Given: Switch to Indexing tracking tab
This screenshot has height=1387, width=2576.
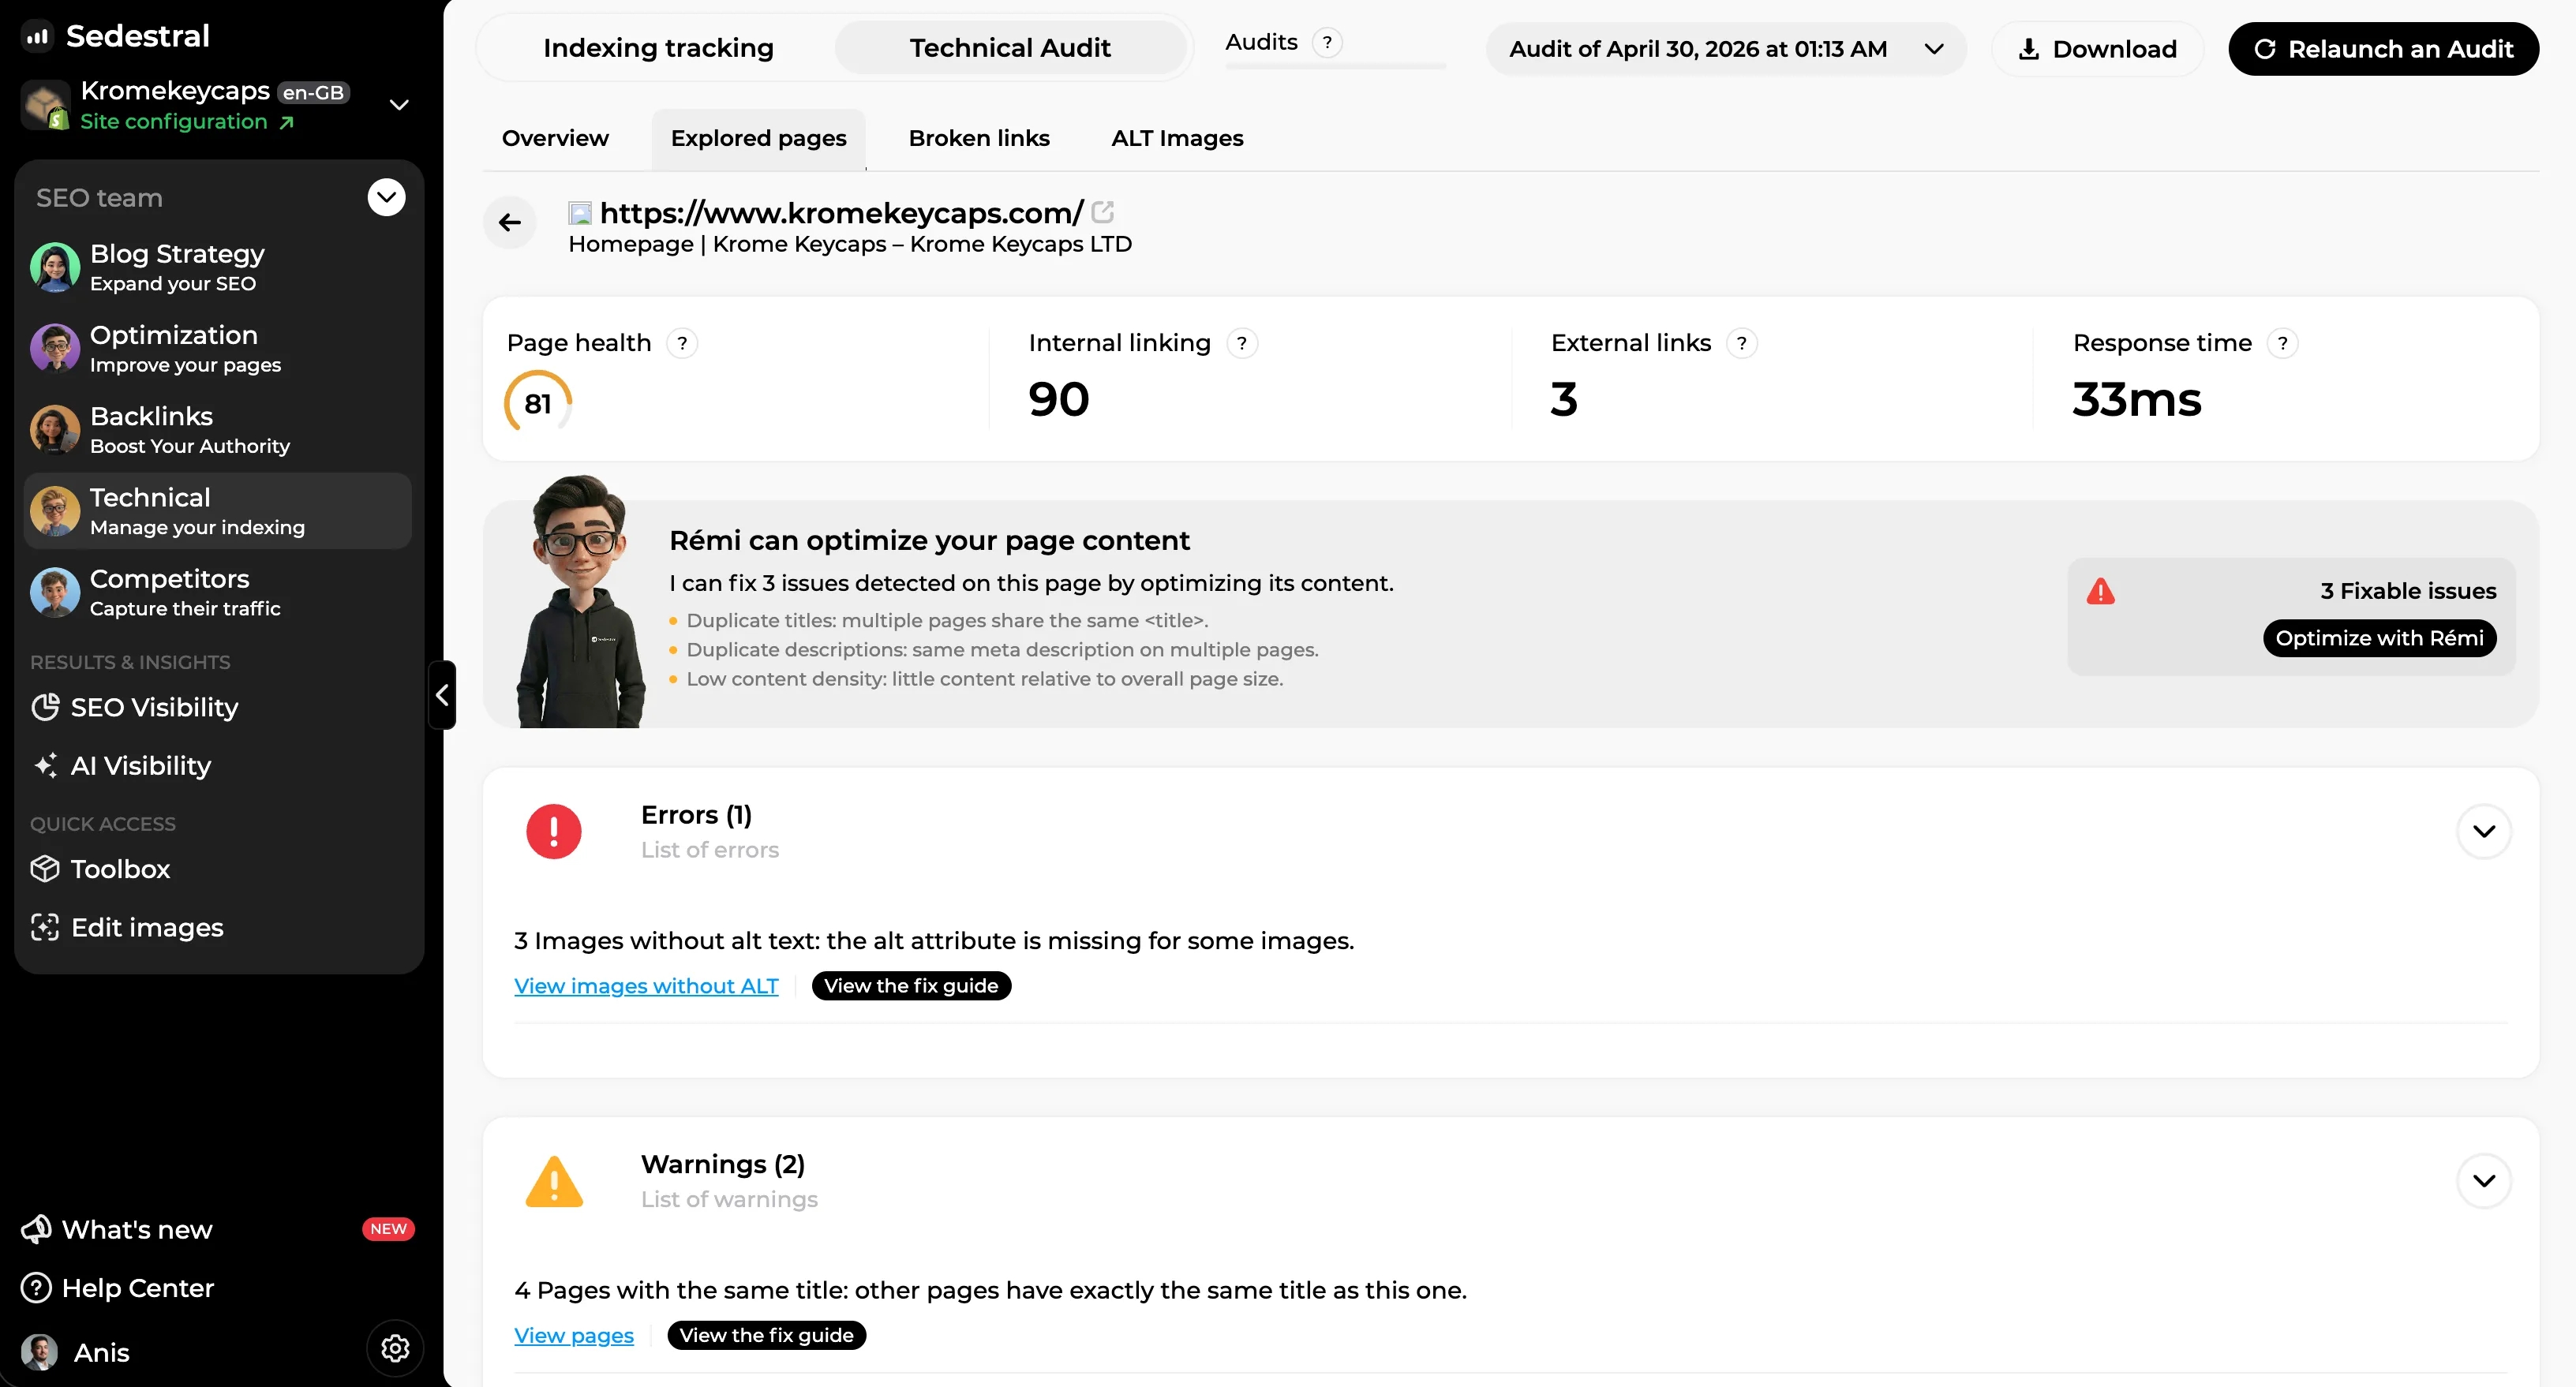Looking at the screenshot, I should [658, 48].
